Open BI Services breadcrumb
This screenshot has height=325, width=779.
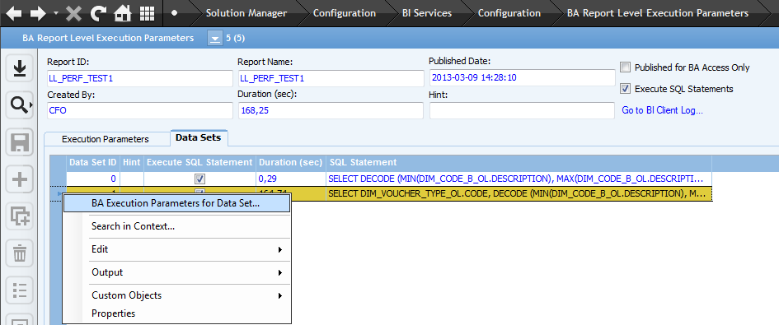(427, 13)
